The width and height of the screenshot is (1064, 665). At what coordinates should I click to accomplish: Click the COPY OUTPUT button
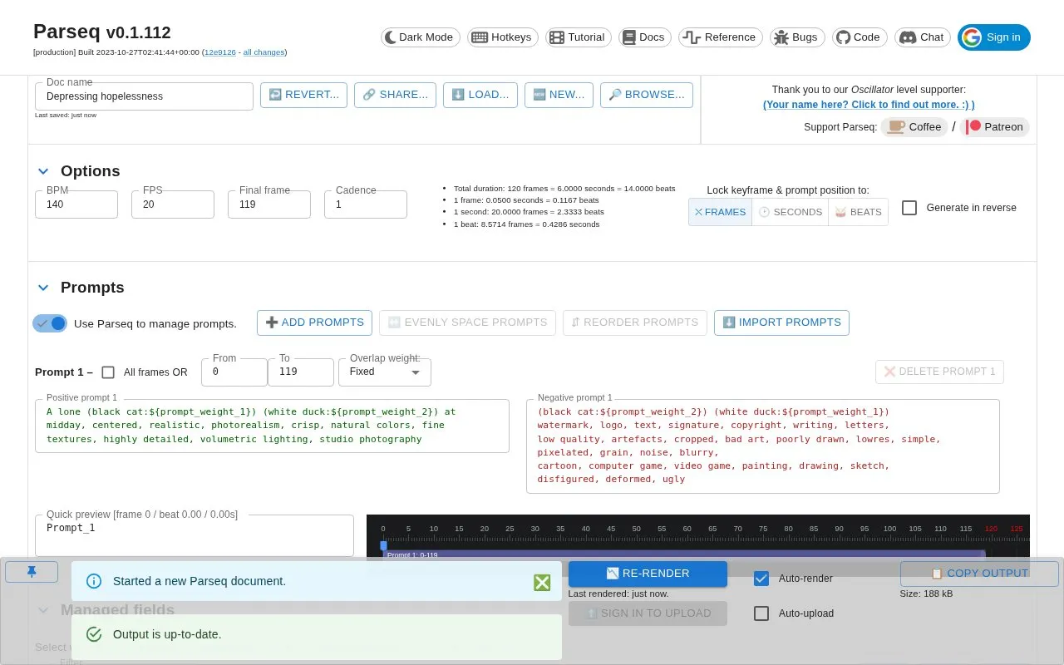pyautogui.click(x=979, y=574)
